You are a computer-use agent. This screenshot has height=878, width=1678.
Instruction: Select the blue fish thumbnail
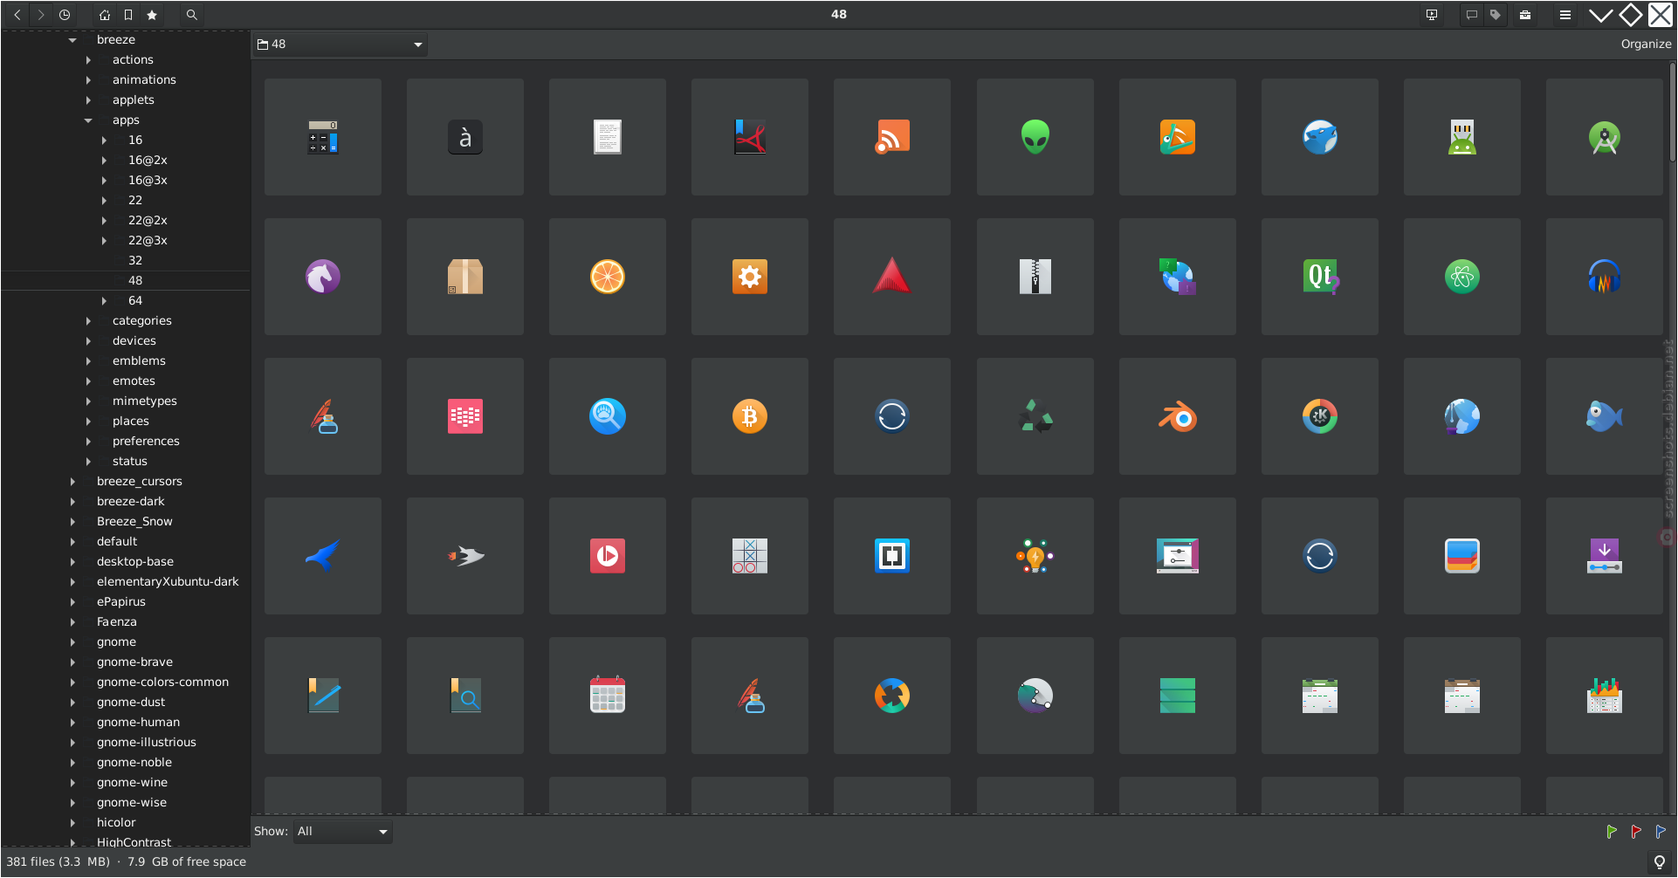[1605, 416]
